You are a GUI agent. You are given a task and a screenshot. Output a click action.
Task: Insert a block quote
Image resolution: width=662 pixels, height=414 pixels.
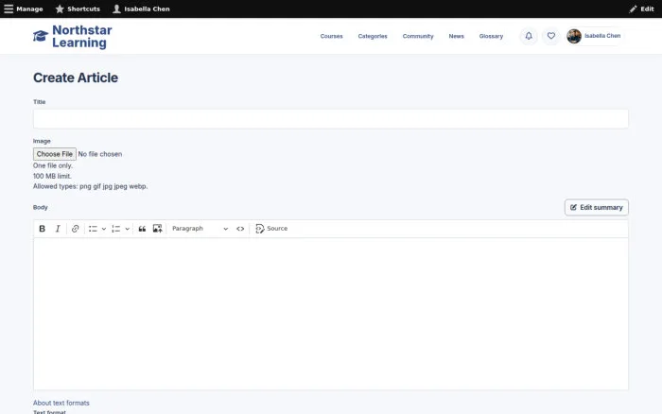(142, 229)
